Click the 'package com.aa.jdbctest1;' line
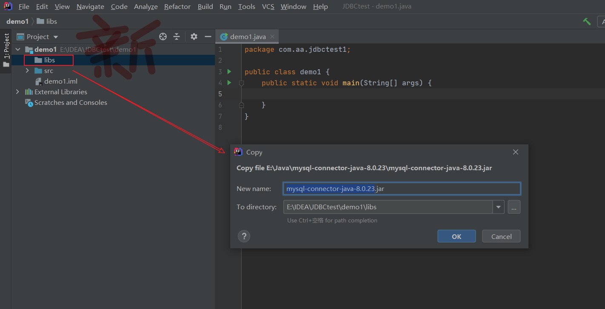This screenshot has height=309, width=605. click(297, 49)
